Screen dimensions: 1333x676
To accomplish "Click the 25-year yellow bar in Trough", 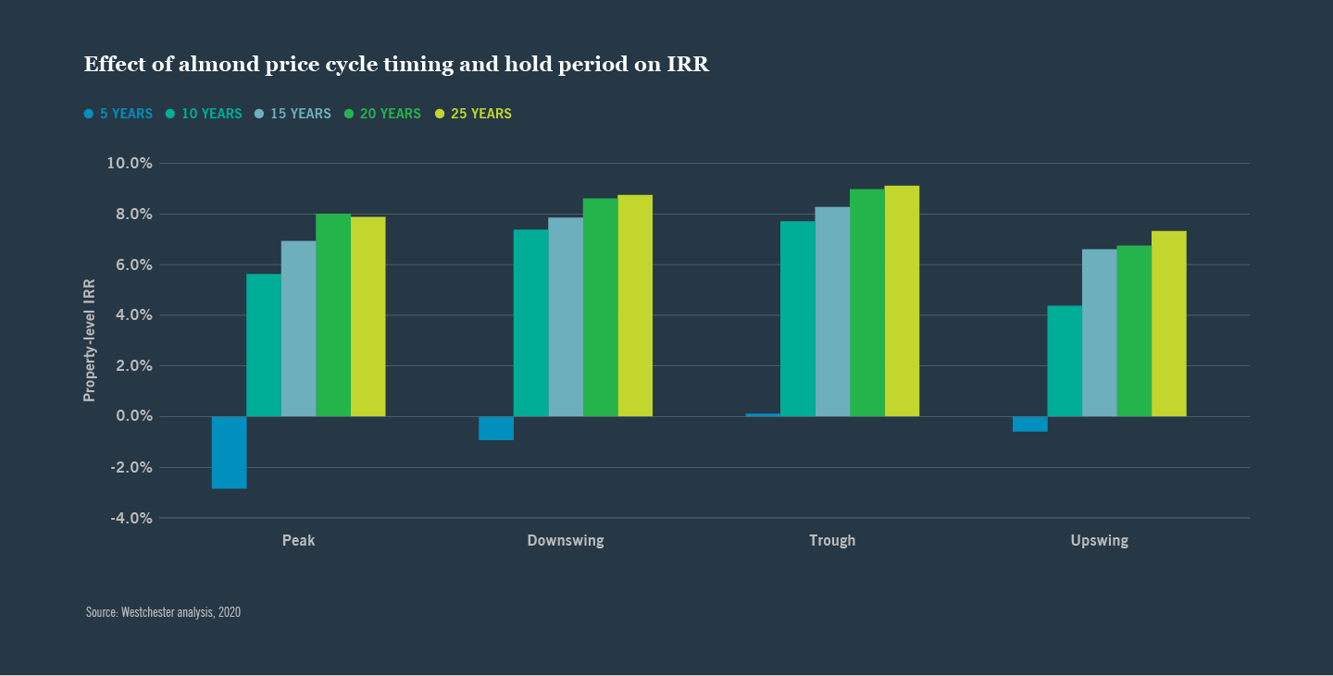I will click(x=902, y=301).
